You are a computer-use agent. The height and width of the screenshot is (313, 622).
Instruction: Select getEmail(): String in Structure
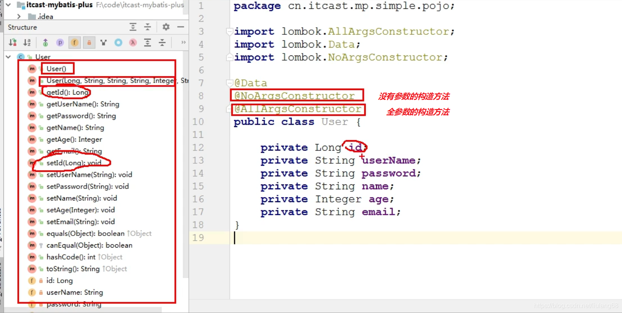point(74,151)
